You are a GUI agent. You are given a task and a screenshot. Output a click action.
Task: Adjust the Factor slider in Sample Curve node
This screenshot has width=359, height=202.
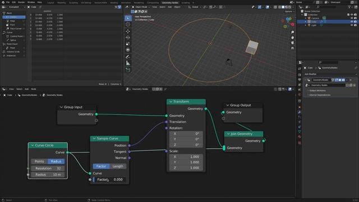[x=109, y=180]
